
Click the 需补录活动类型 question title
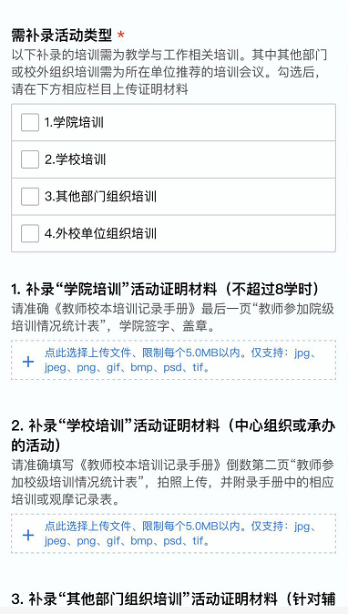tap(62, 36)
